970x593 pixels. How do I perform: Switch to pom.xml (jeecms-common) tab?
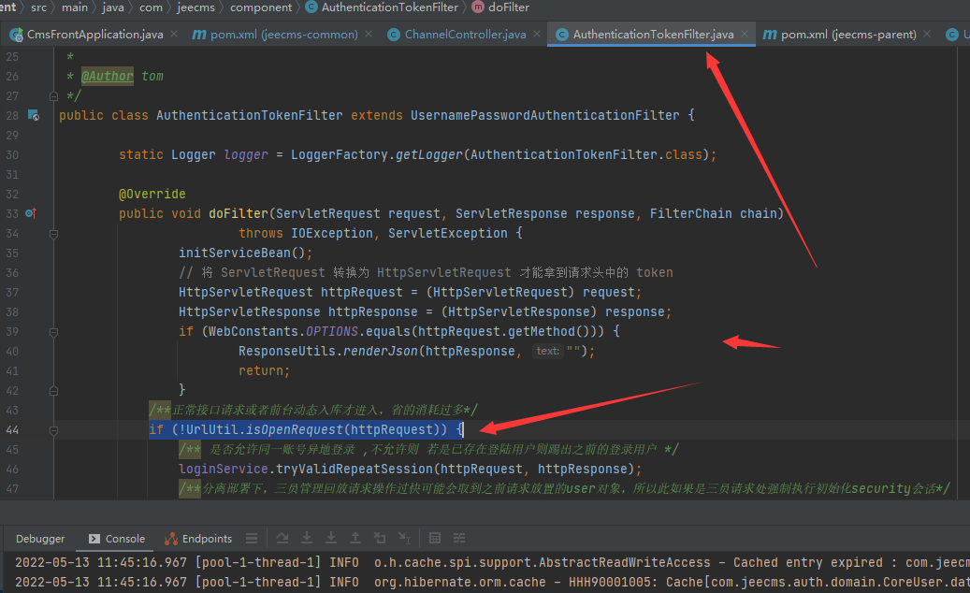pos(284,34)
